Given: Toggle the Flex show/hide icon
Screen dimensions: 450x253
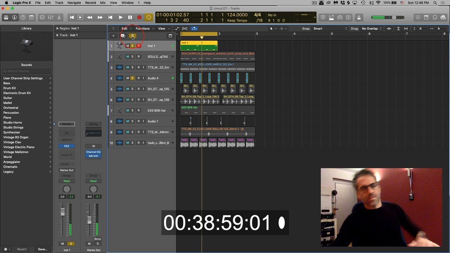Looking at the screenshot, I should [x=185, y=29].
